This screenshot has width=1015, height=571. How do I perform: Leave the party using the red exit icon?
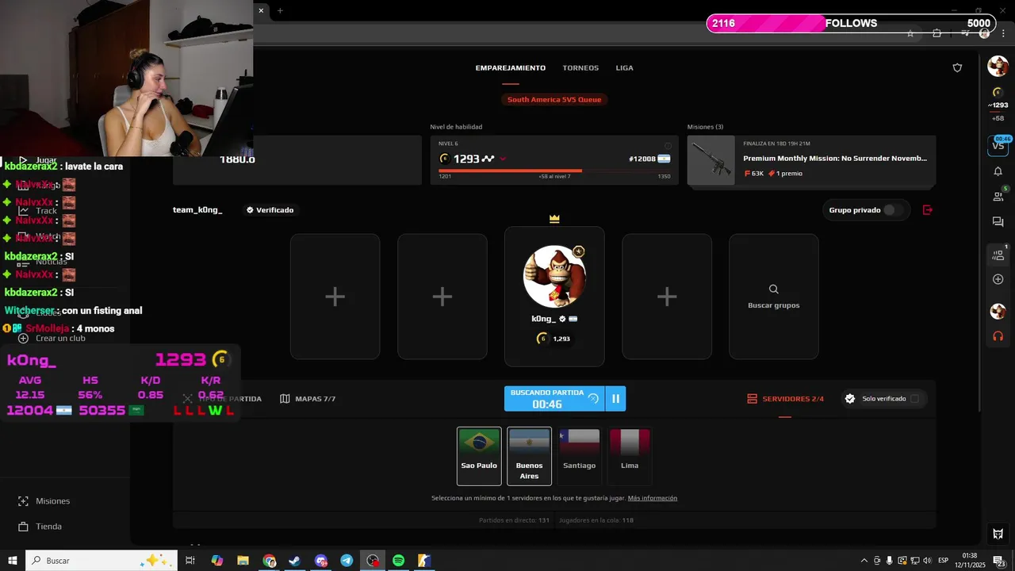tap(928, 210)
